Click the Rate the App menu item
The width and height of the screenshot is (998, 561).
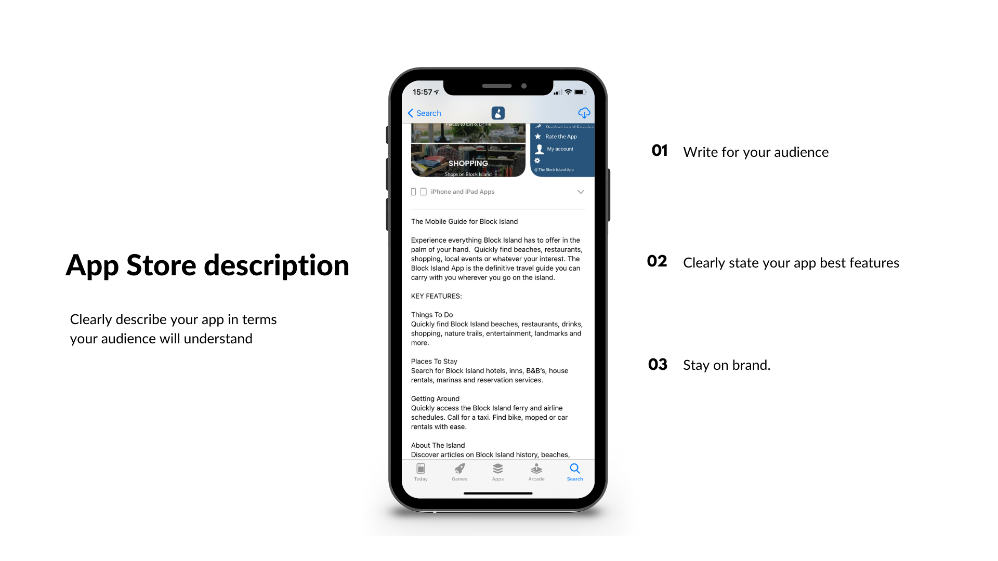coord(560,137)
